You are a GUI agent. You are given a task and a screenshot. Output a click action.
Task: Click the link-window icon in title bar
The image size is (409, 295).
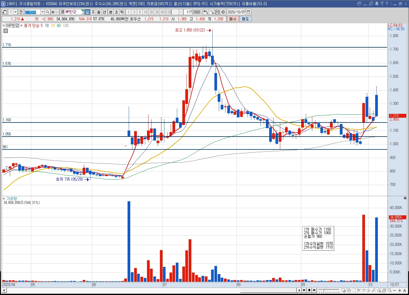359,4
